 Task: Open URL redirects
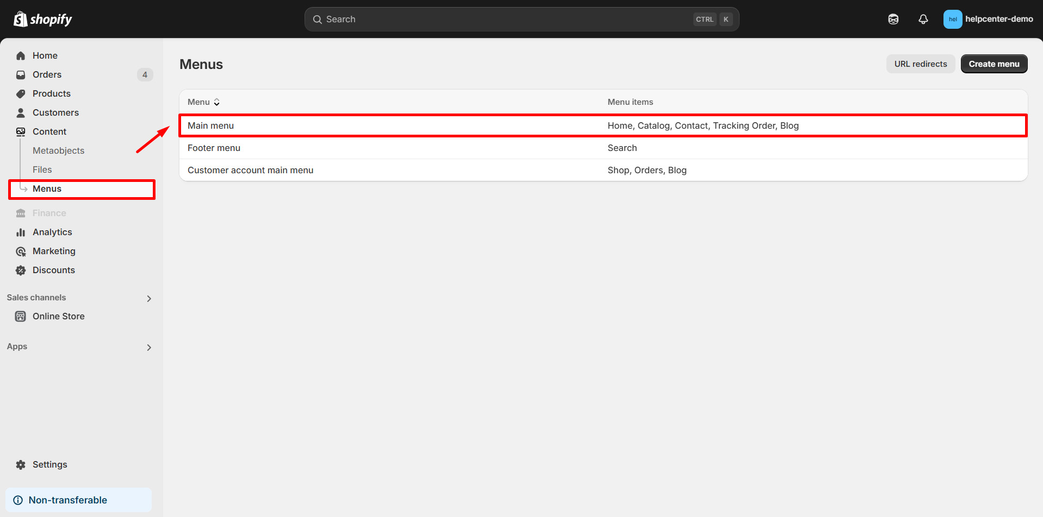[920, 64]
